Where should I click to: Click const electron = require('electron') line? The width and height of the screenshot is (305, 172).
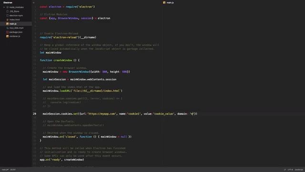coord(67,7)
